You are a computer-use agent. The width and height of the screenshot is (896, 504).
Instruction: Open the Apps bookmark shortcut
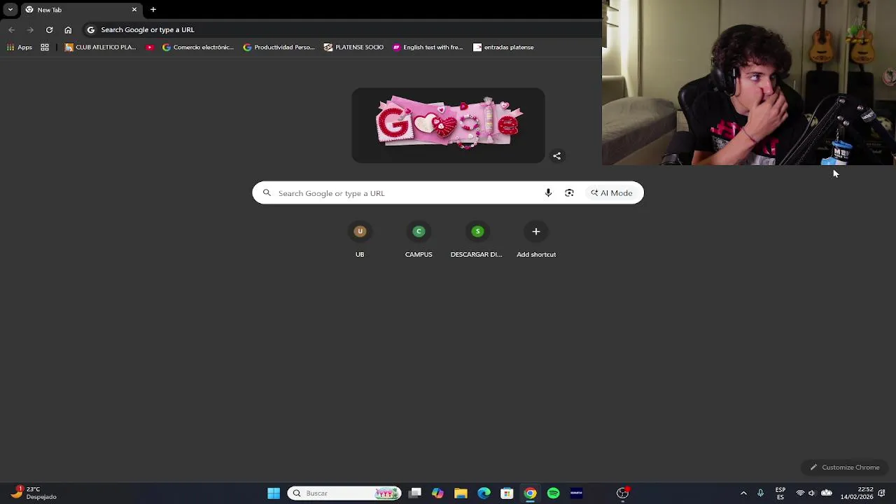click(x=20, y=48)
